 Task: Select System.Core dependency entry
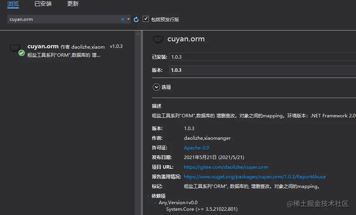(202, 209)
